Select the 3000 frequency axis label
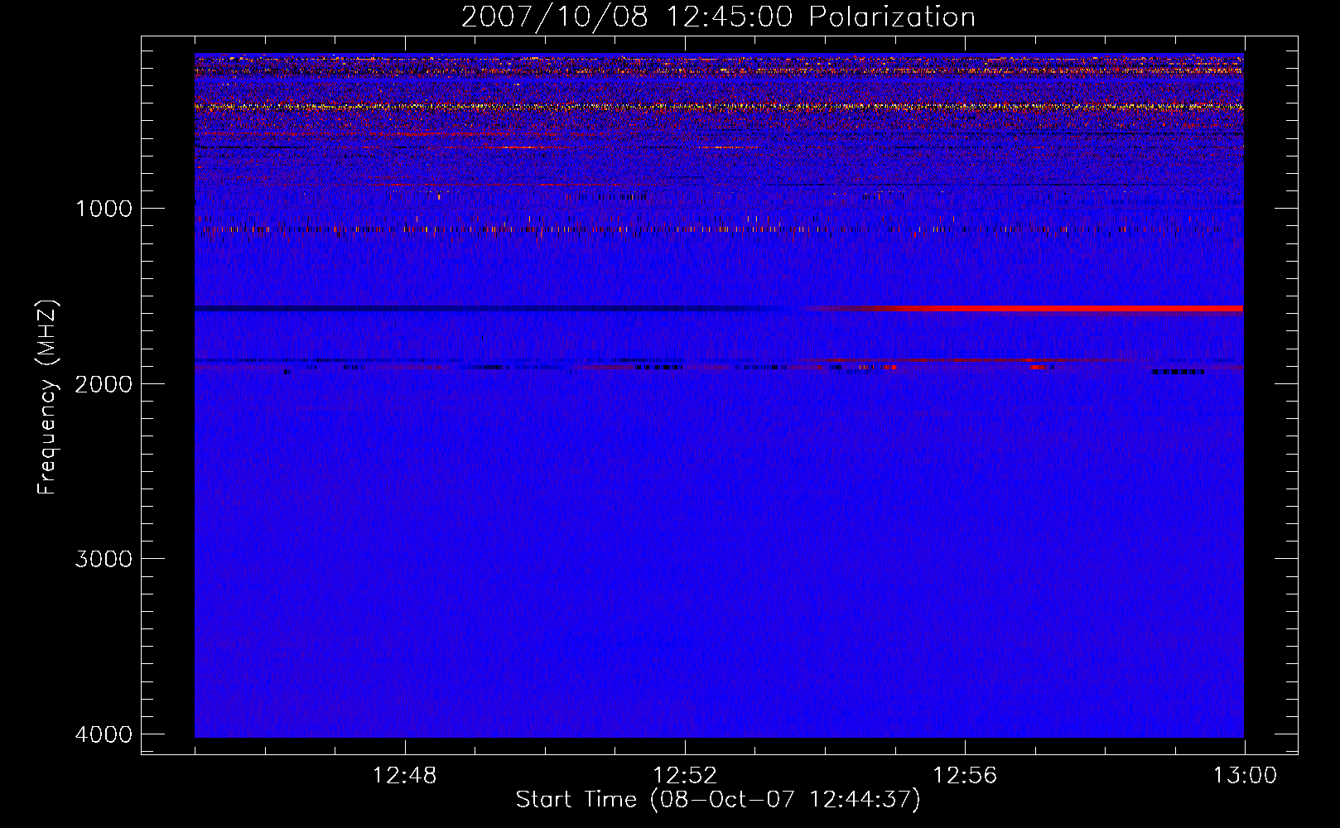 coord(104,559)
